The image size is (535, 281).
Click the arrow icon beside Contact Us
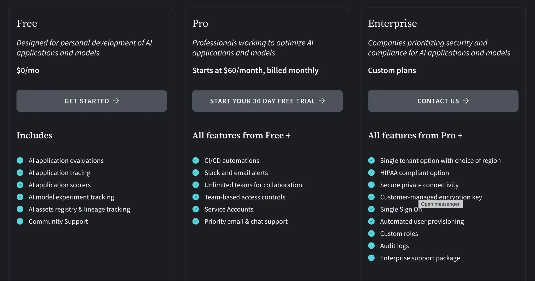coord(466,101)
